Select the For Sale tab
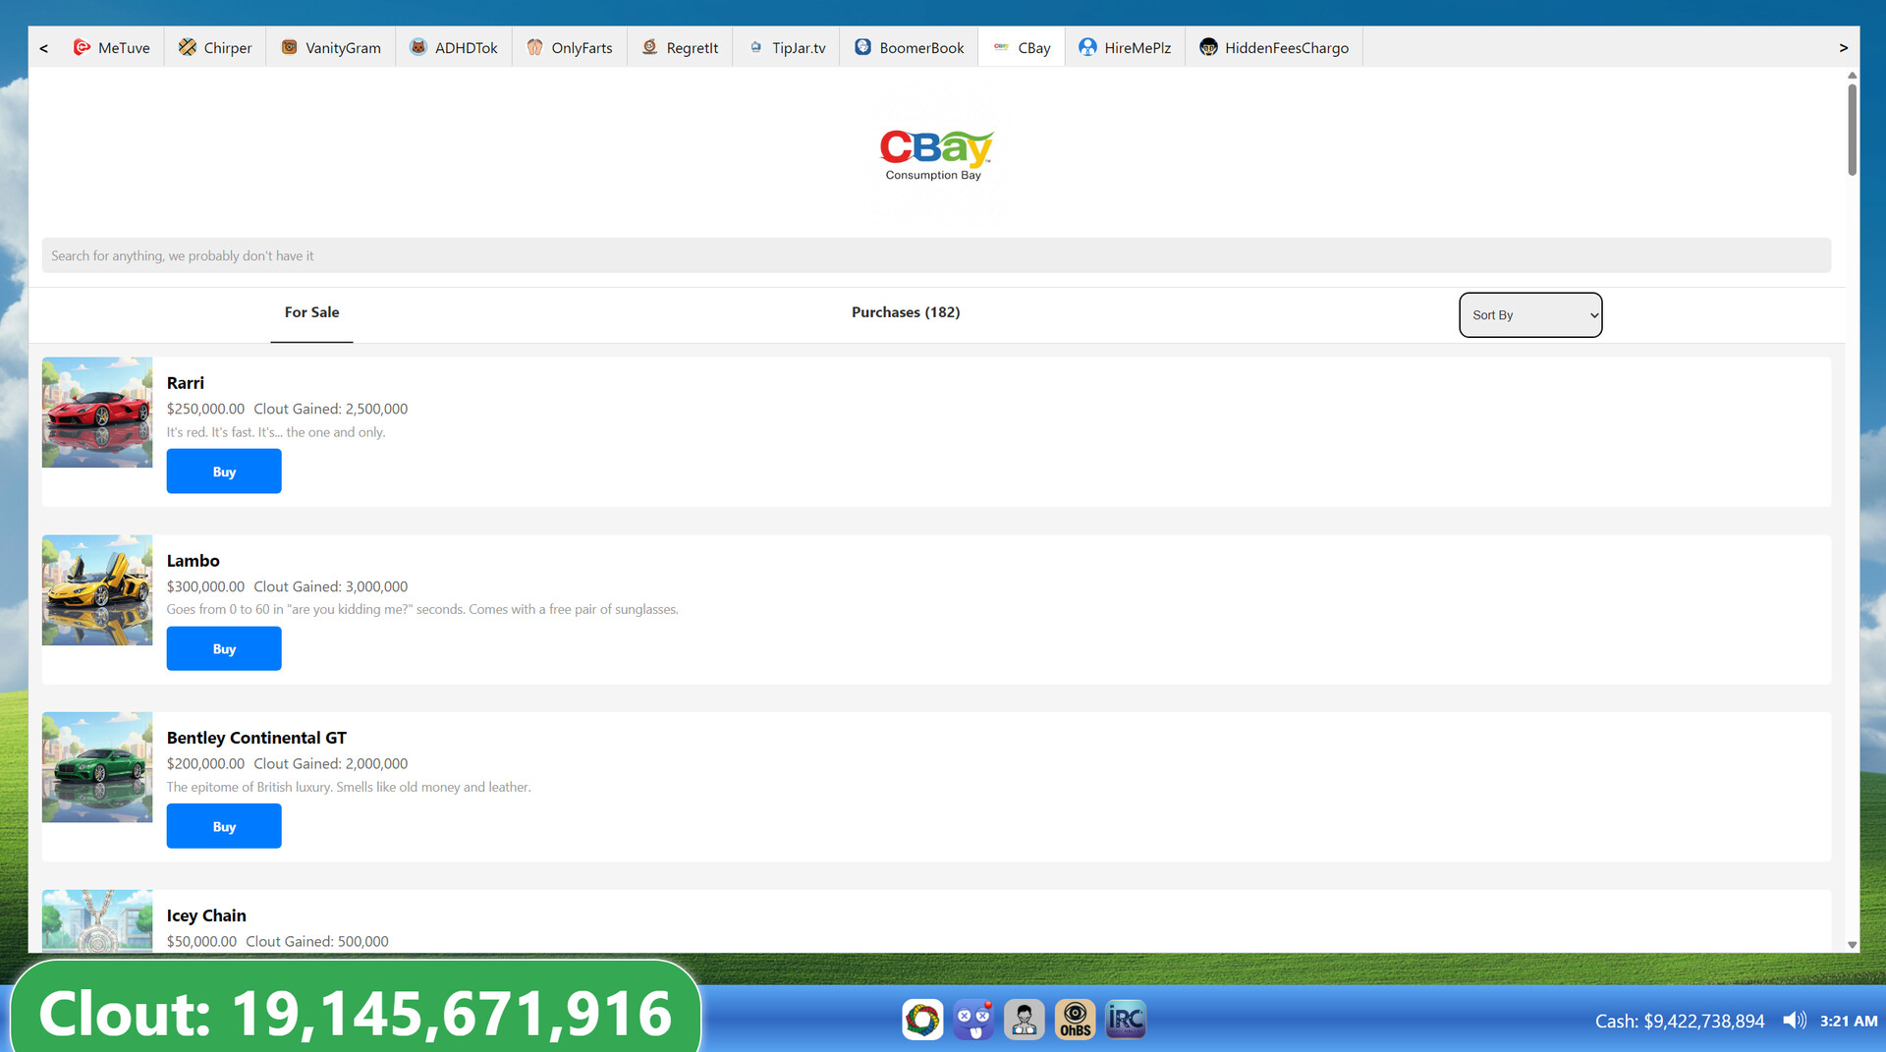1886x1052 pixels. [x=311, y=312]
